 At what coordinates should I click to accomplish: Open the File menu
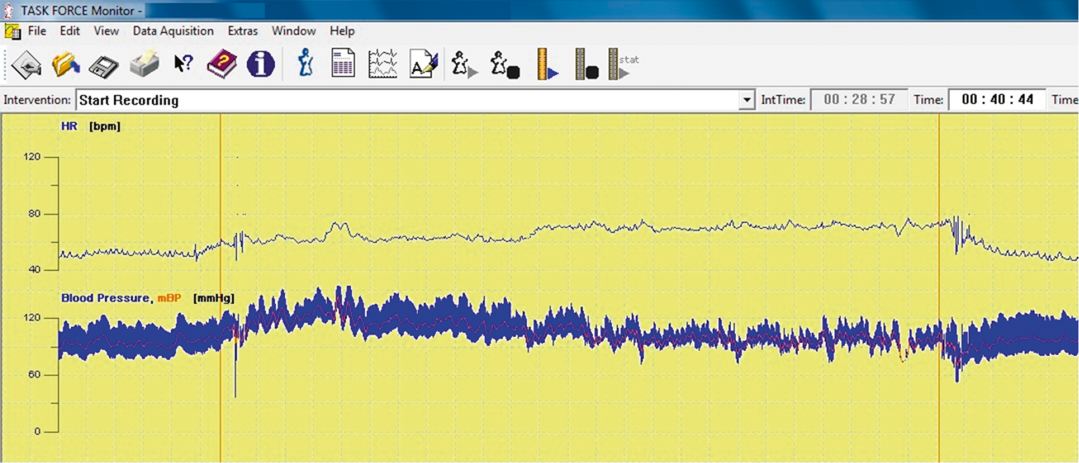pos(37,31)
